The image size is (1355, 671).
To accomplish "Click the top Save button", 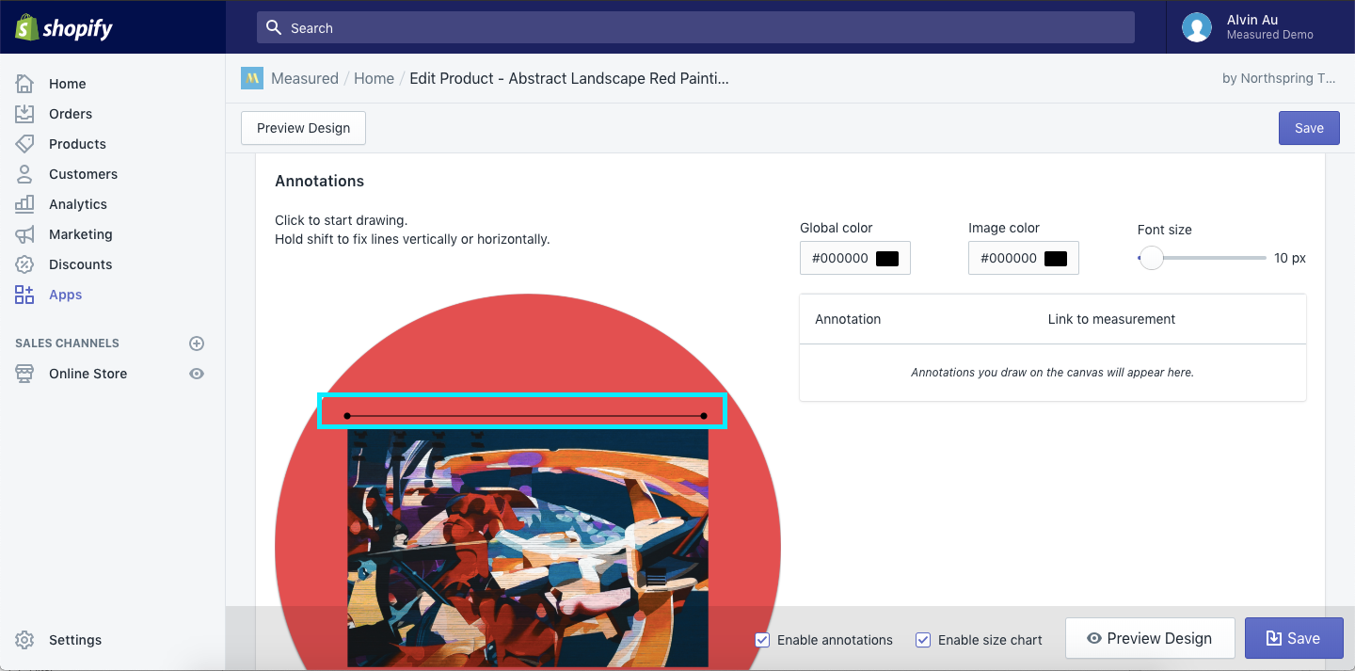I will [1309, 128].
